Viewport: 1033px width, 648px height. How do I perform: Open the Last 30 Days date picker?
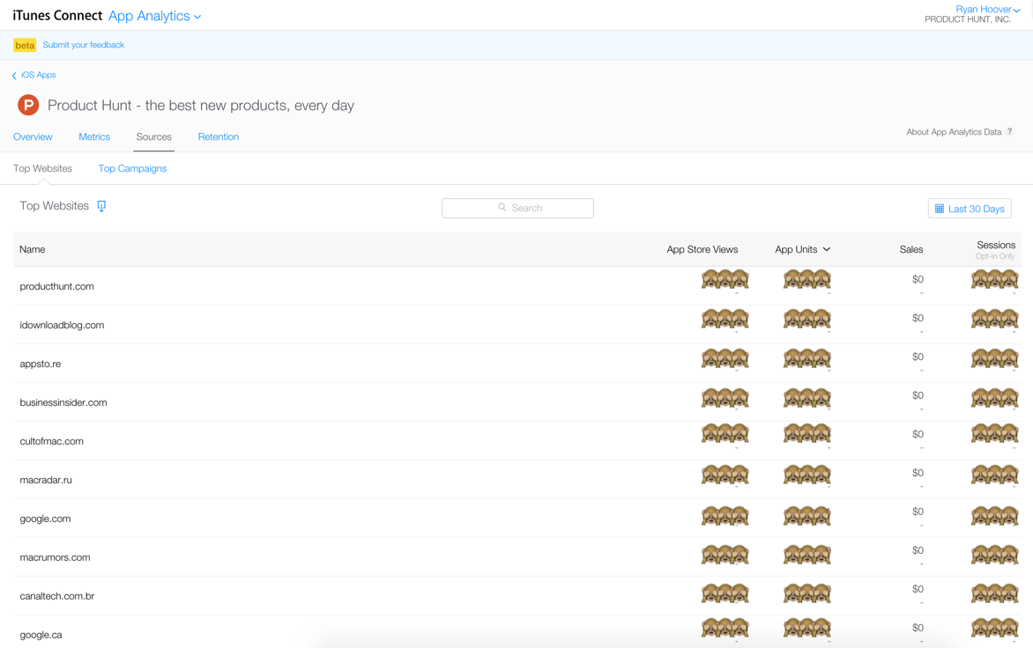point(969,209)
